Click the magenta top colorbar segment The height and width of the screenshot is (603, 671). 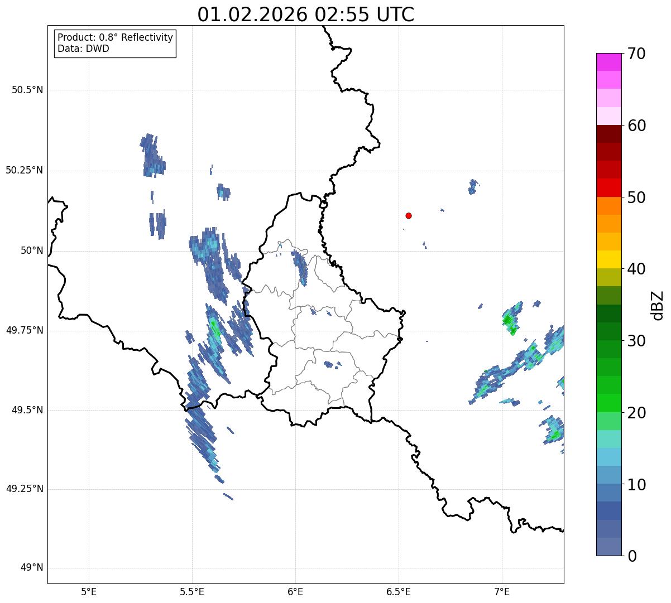pyautogui.click(x=608, y=62)
